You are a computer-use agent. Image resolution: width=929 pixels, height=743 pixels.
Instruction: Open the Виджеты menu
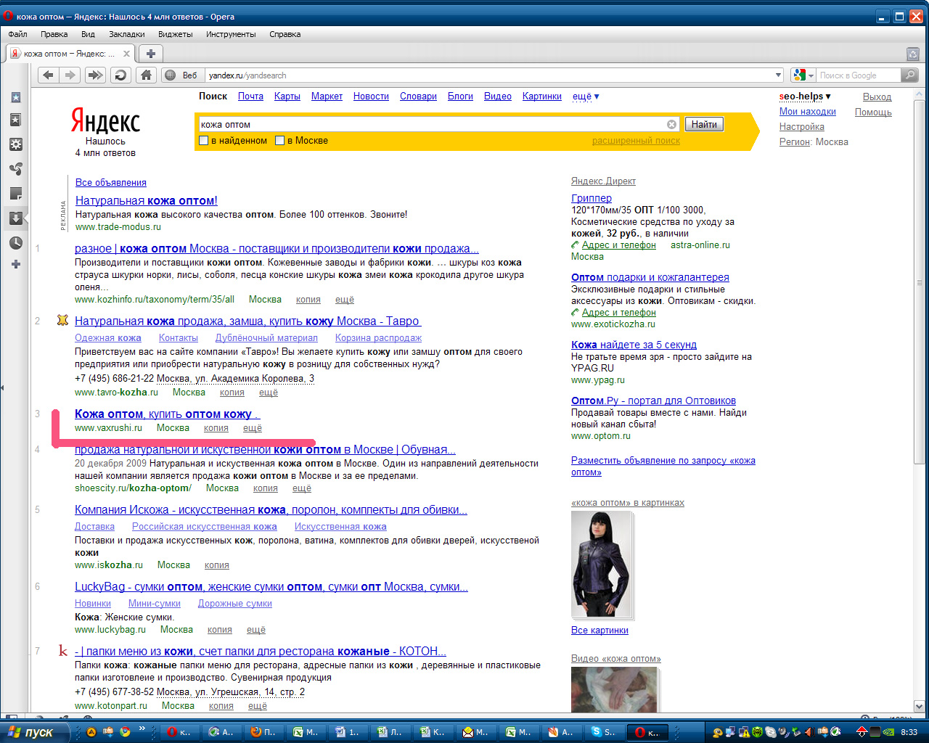[176, 34]
